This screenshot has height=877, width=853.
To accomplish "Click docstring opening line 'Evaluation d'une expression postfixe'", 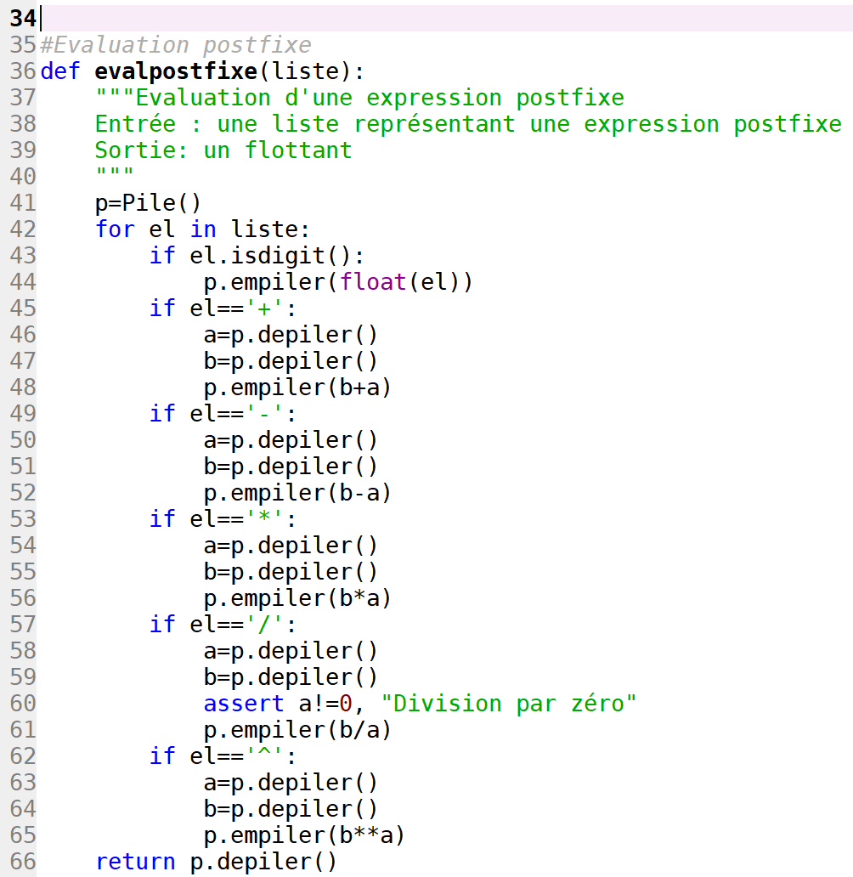I will click(359, 98).
